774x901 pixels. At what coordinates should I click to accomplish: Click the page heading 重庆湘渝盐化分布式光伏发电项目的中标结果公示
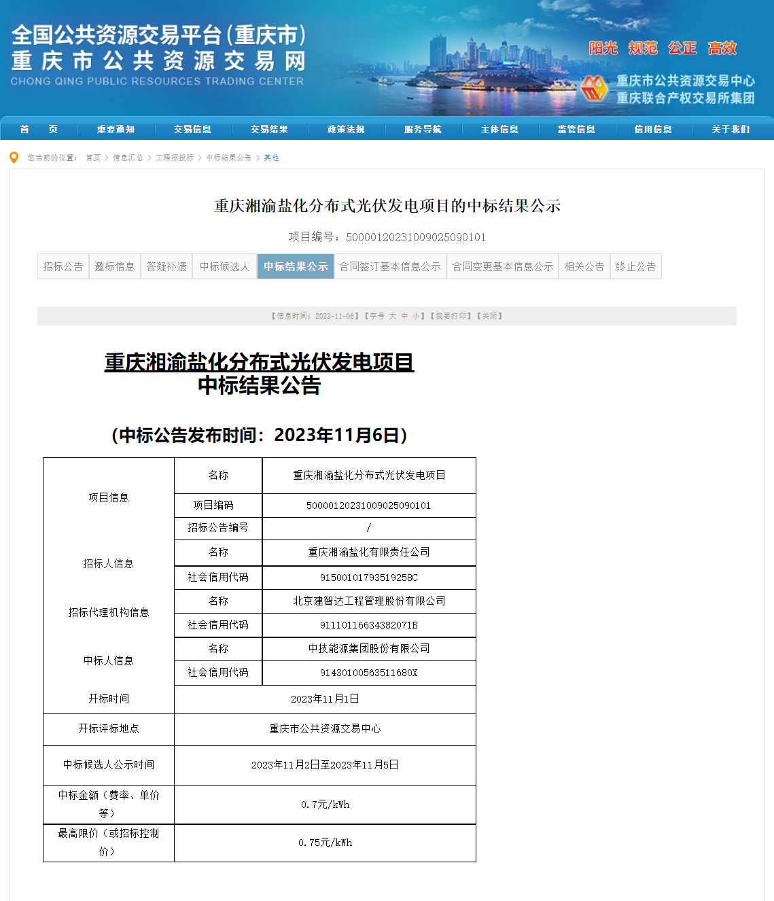pyautogui.click(x=387, y=206)
